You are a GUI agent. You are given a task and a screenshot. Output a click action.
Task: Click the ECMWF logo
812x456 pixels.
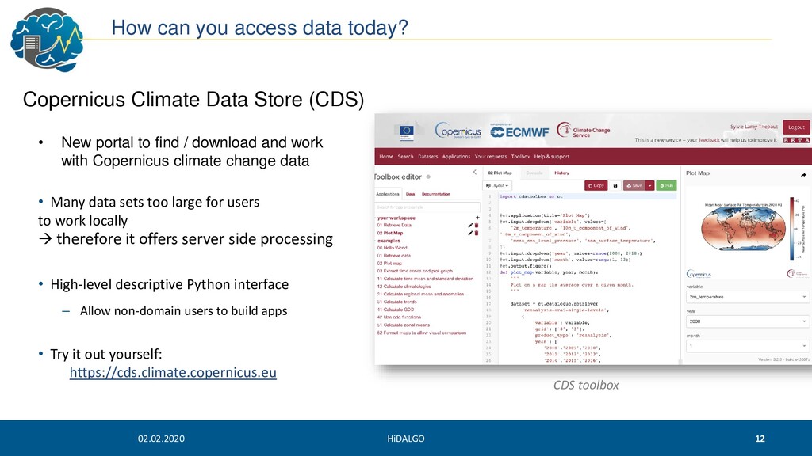coord(519,132)
